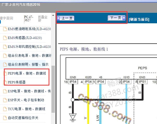Click diagram title PEPS 电源、接地、数据线 1
Image resolution: width=157 pixels, height=124 pixels.
[x=84, y=49]
